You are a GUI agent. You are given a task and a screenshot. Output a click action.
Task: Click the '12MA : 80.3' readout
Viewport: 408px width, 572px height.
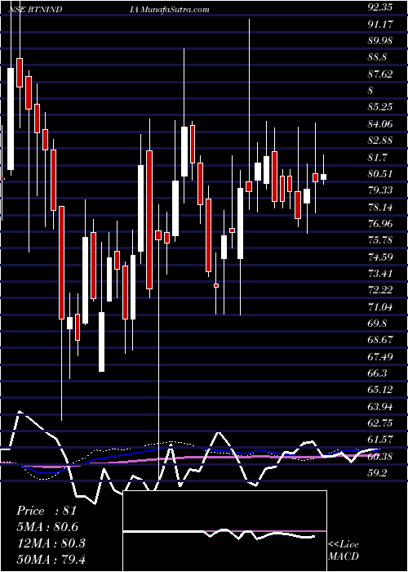point(51,543)
